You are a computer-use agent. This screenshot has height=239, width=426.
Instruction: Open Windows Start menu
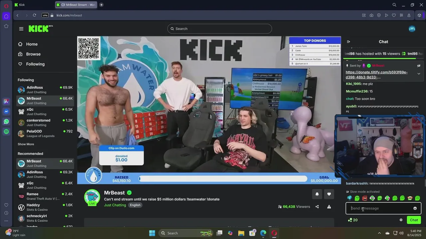(152, 233)
